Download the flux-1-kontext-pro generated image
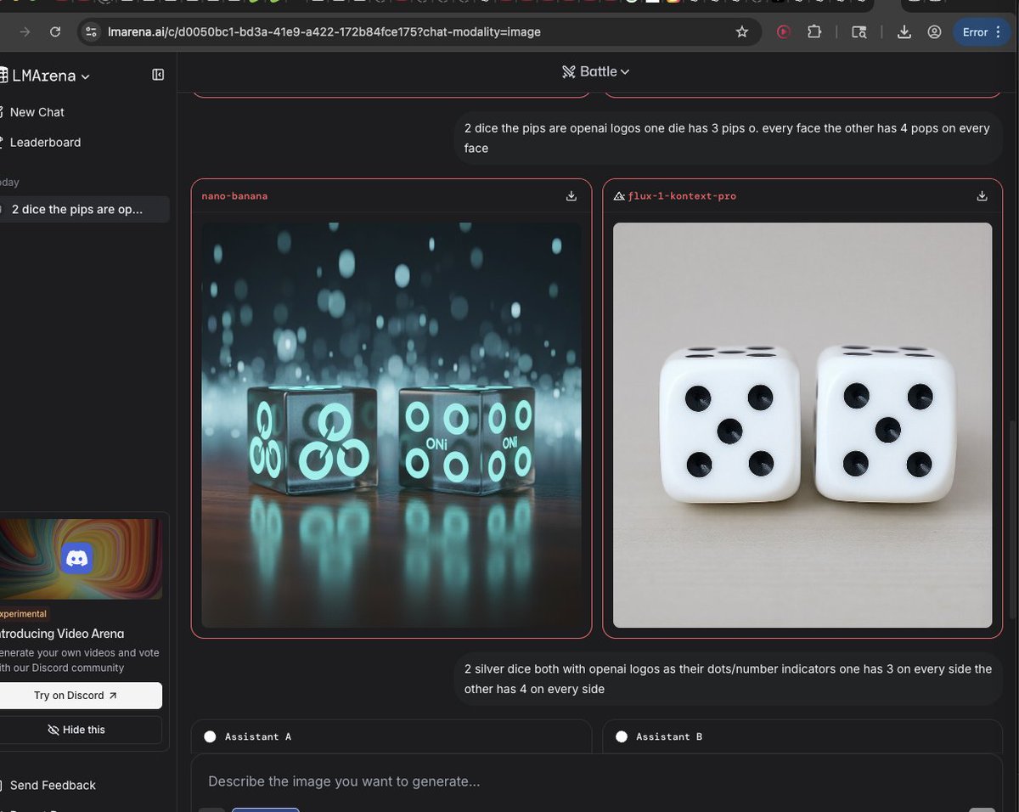This screenshot has width=1019, height=812. [982, 195]
